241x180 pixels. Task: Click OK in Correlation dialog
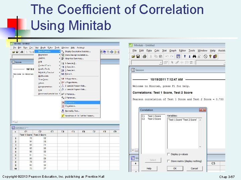175,168
